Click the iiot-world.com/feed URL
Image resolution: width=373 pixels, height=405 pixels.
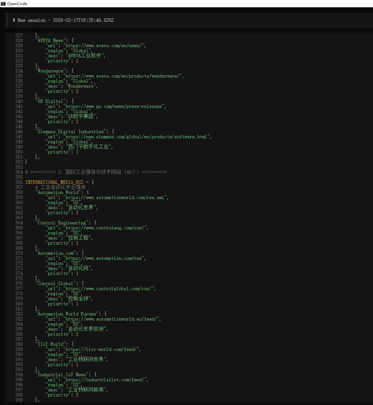pos(102,349)
